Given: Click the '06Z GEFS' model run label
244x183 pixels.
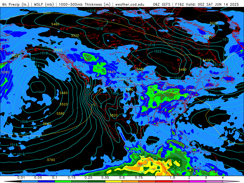Looking at the screenshot, I should tap(162, 4).
